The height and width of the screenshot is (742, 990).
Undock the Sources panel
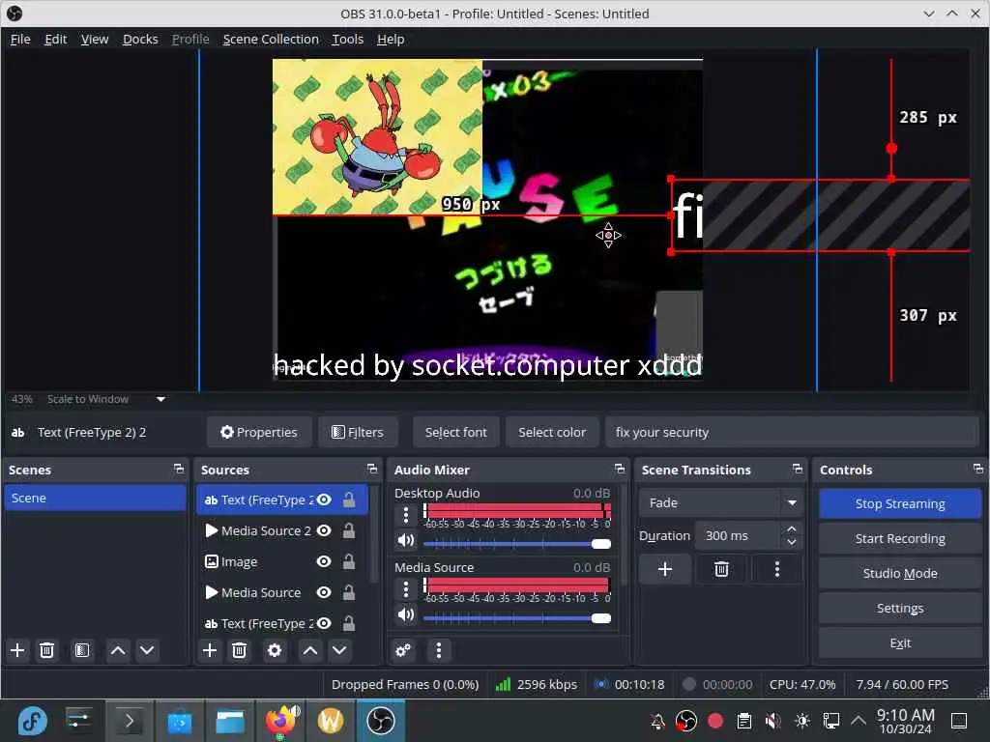click(372, 469)
